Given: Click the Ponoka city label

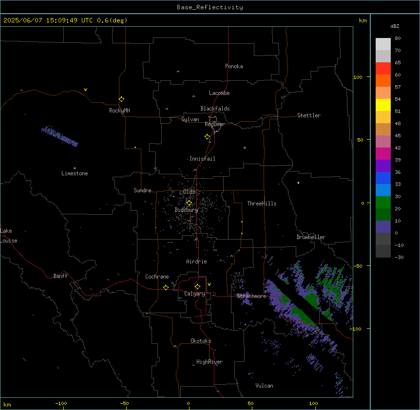Looking at the screenshot, I should [x=234, y=66].
